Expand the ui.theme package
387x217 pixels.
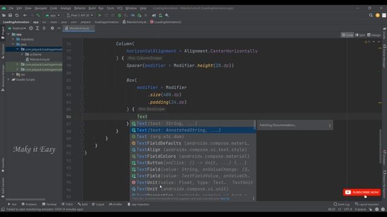(22, 54)
